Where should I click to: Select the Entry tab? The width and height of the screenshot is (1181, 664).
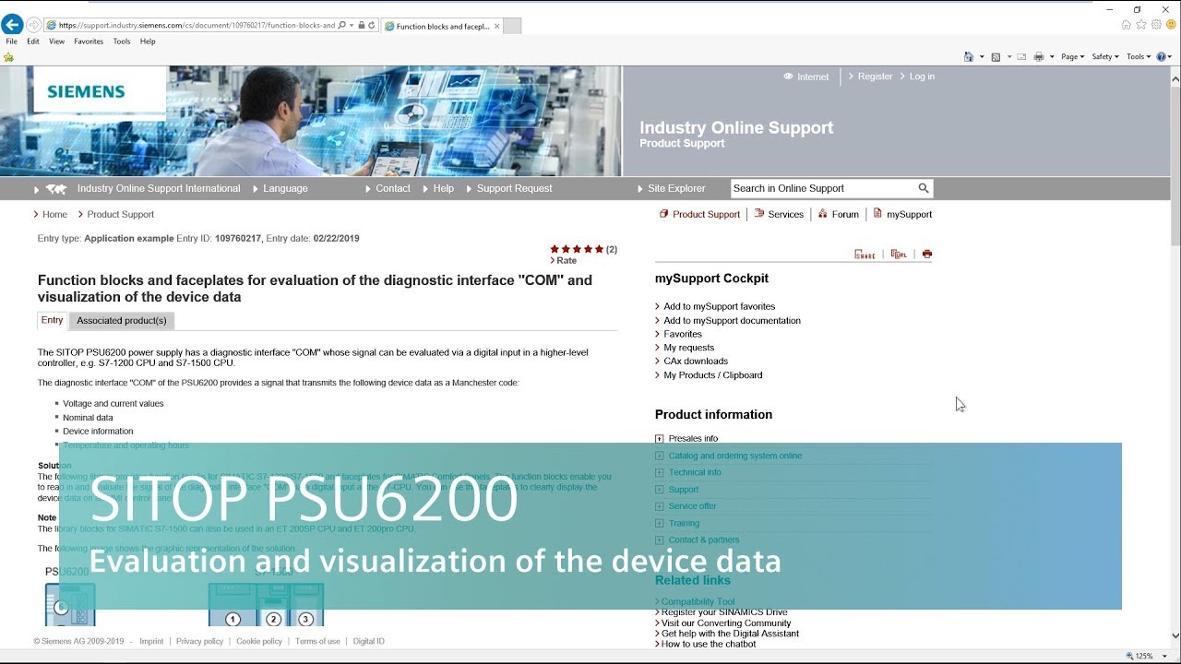52,320
